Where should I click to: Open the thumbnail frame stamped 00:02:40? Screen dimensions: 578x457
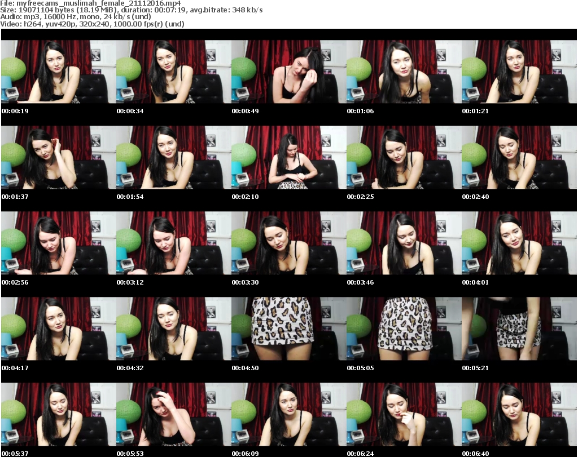(519, 157)
